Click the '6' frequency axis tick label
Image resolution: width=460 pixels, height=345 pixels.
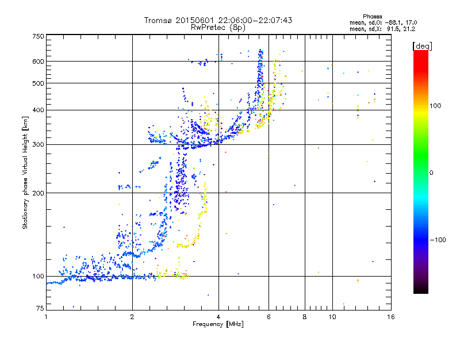(x=269, y=317)
